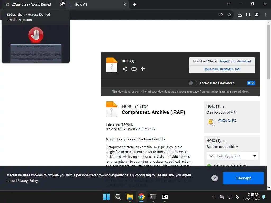Click the HOIC (1).rar file icon in details
271x203 pixels.
click(111, 109)
